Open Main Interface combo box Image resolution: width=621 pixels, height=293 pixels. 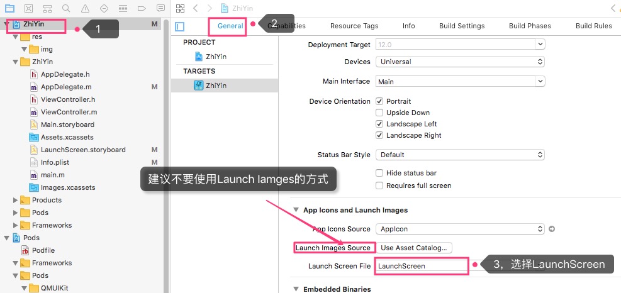pos(460,82)
